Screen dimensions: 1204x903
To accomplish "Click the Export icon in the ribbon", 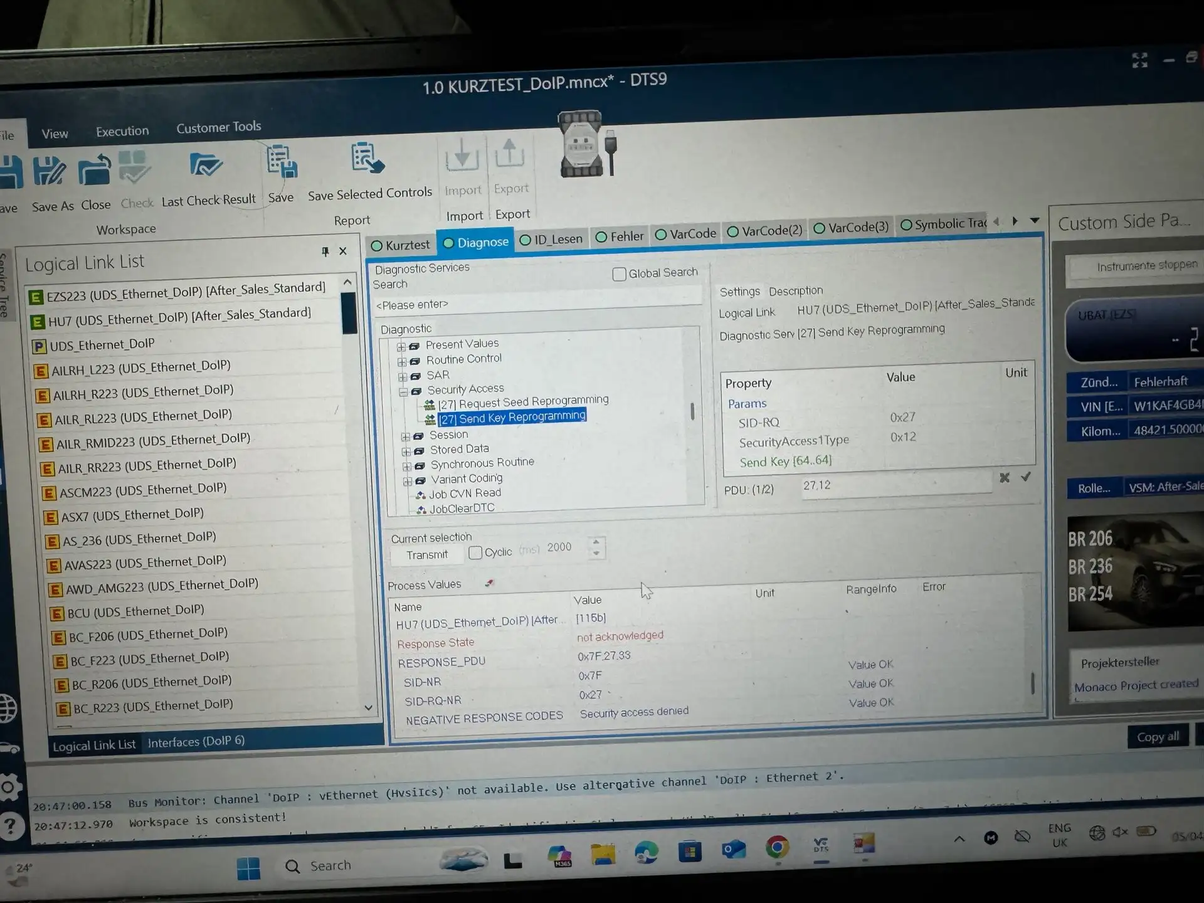I will point(509,153).
